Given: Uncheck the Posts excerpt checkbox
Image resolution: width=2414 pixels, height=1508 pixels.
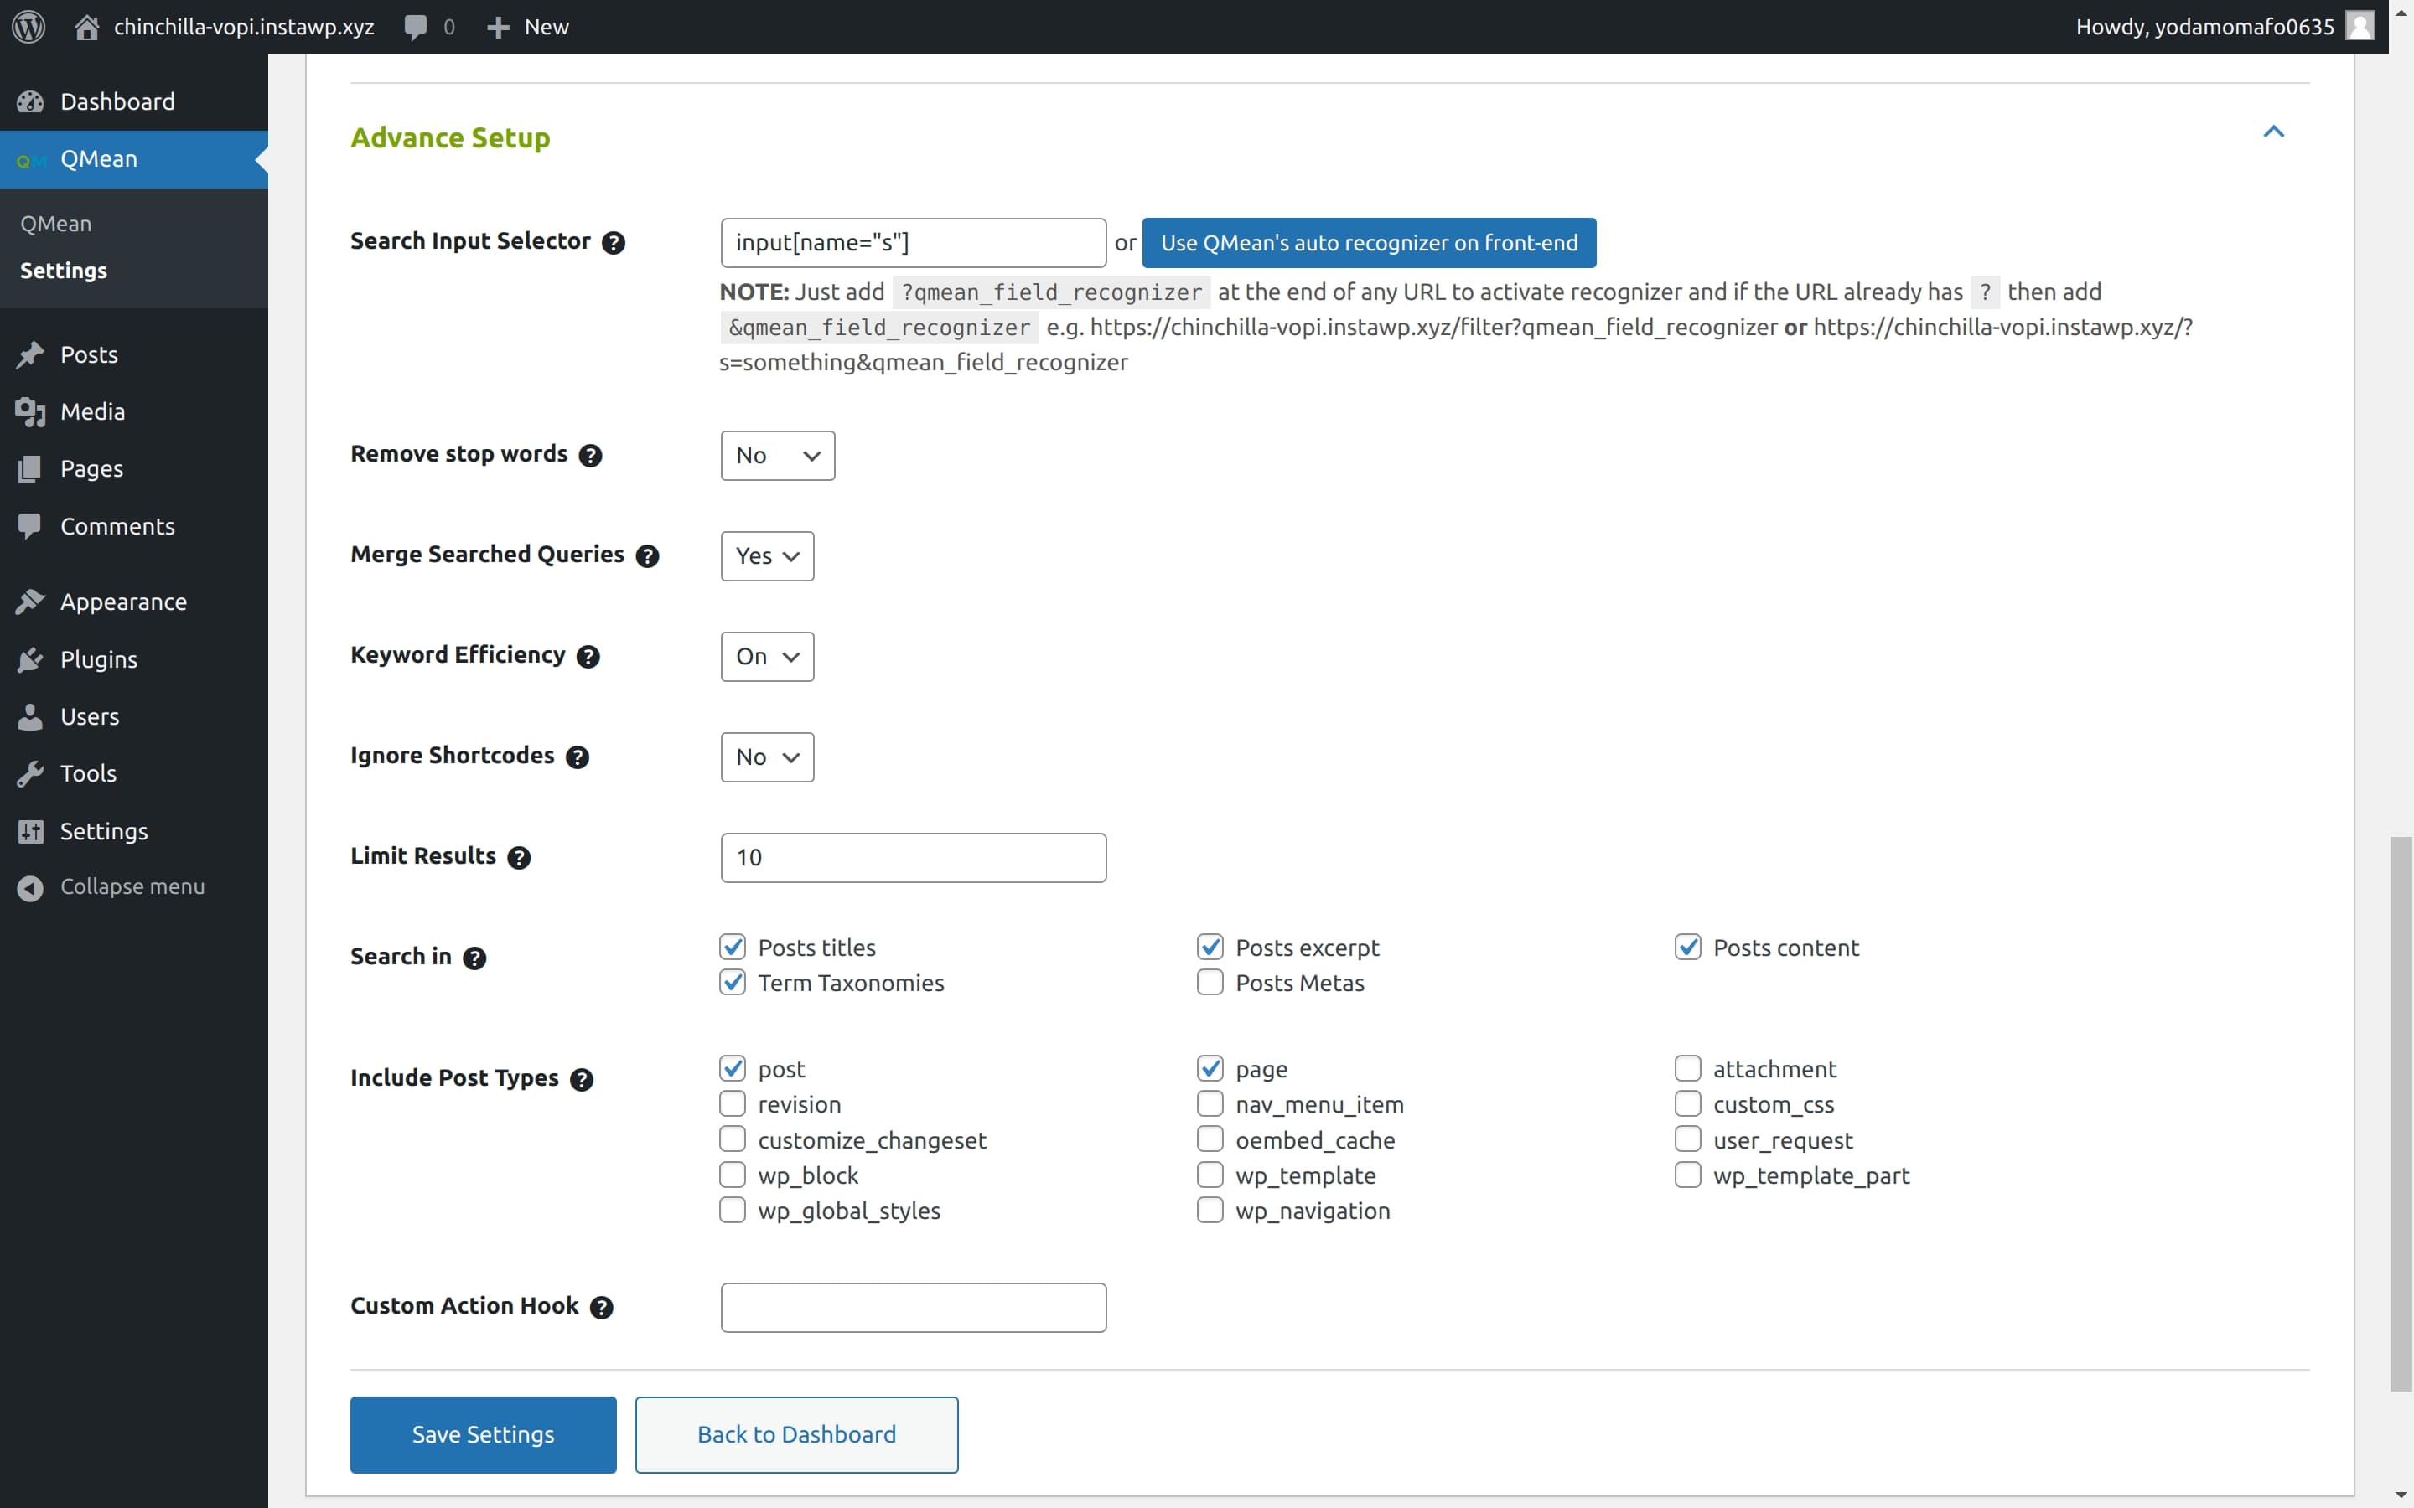Looking at the screenshot, I should tap(1210, 947).
